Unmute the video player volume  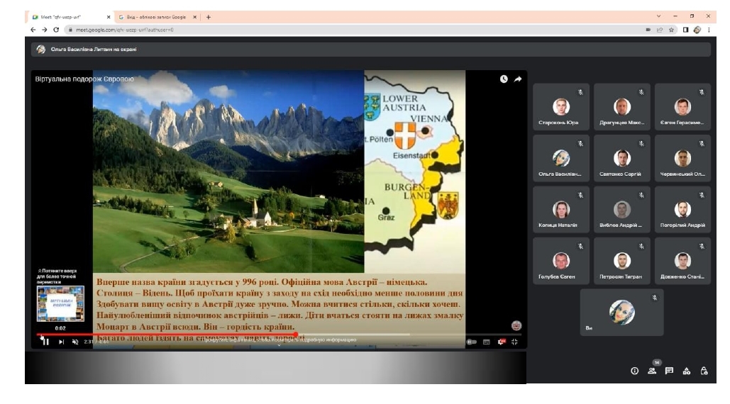click(x=75, y=342)
